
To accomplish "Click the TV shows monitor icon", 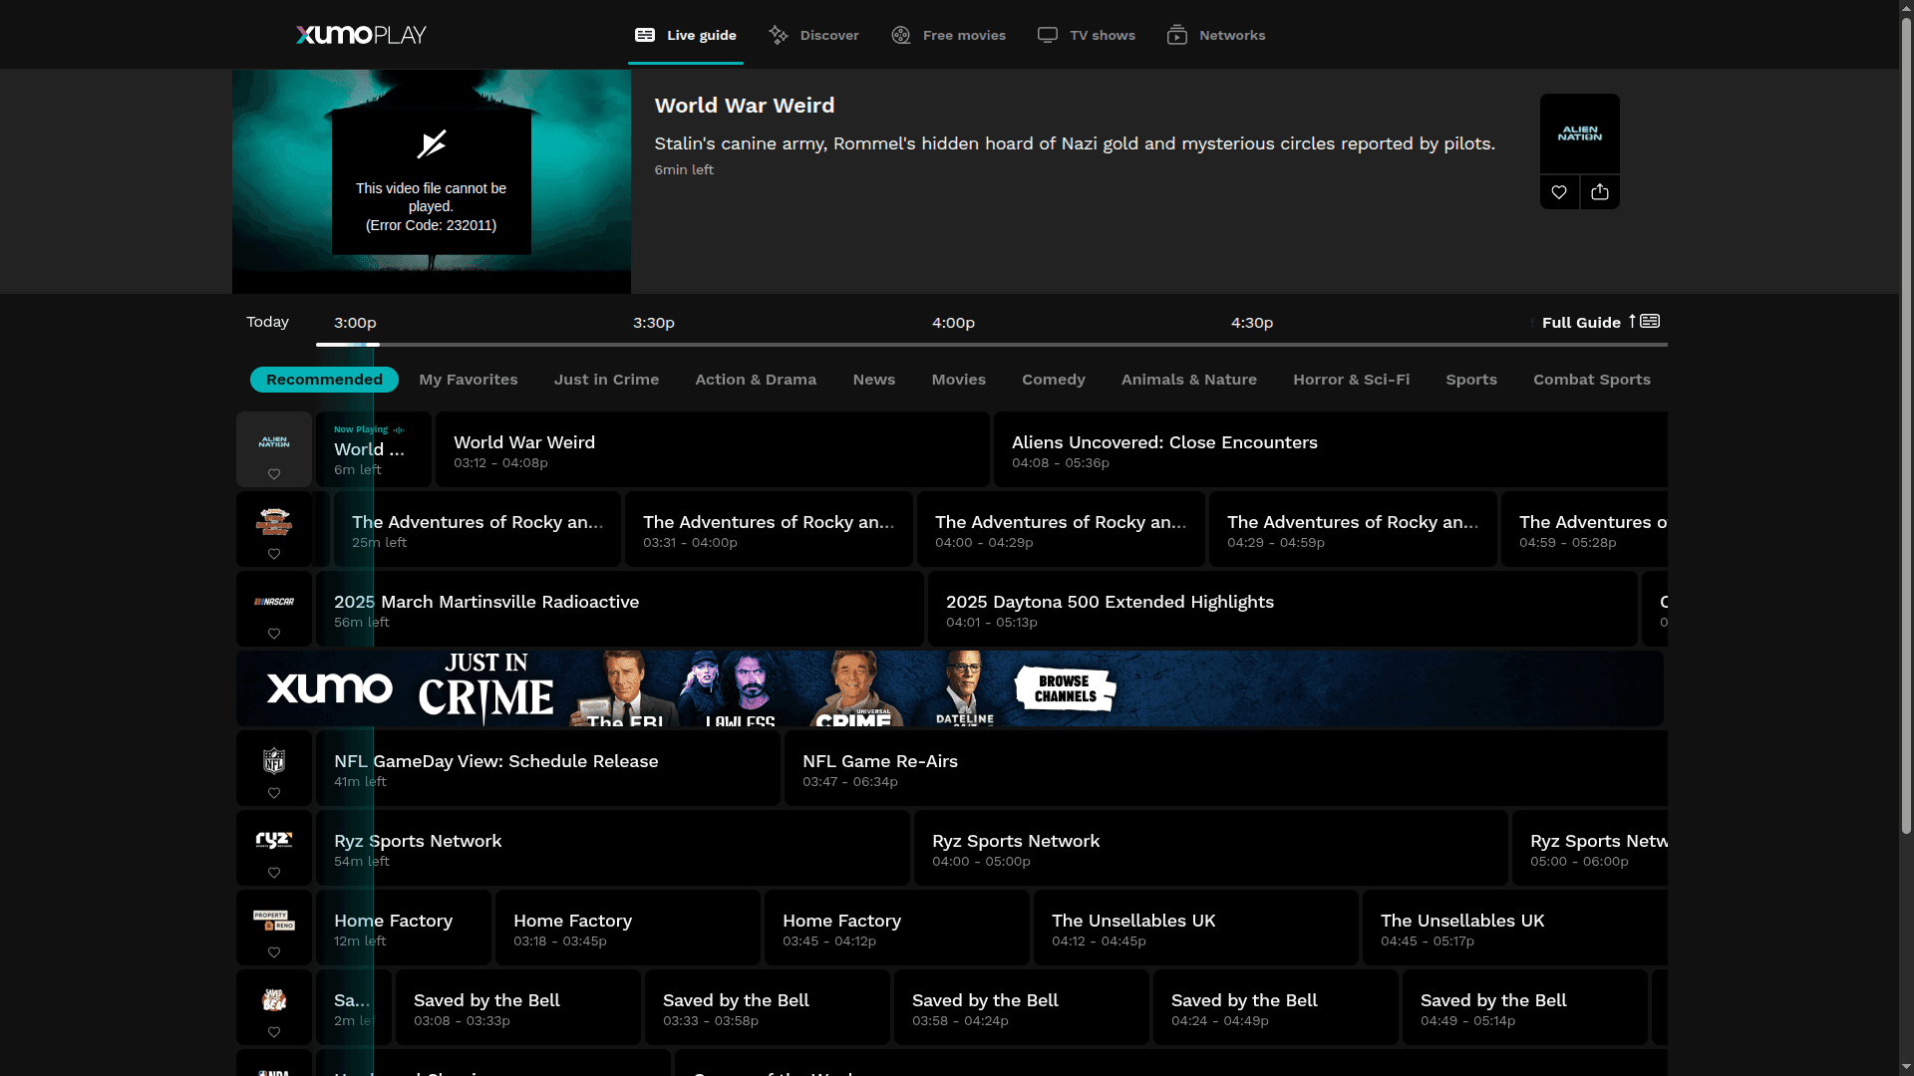I will 1048,35.
